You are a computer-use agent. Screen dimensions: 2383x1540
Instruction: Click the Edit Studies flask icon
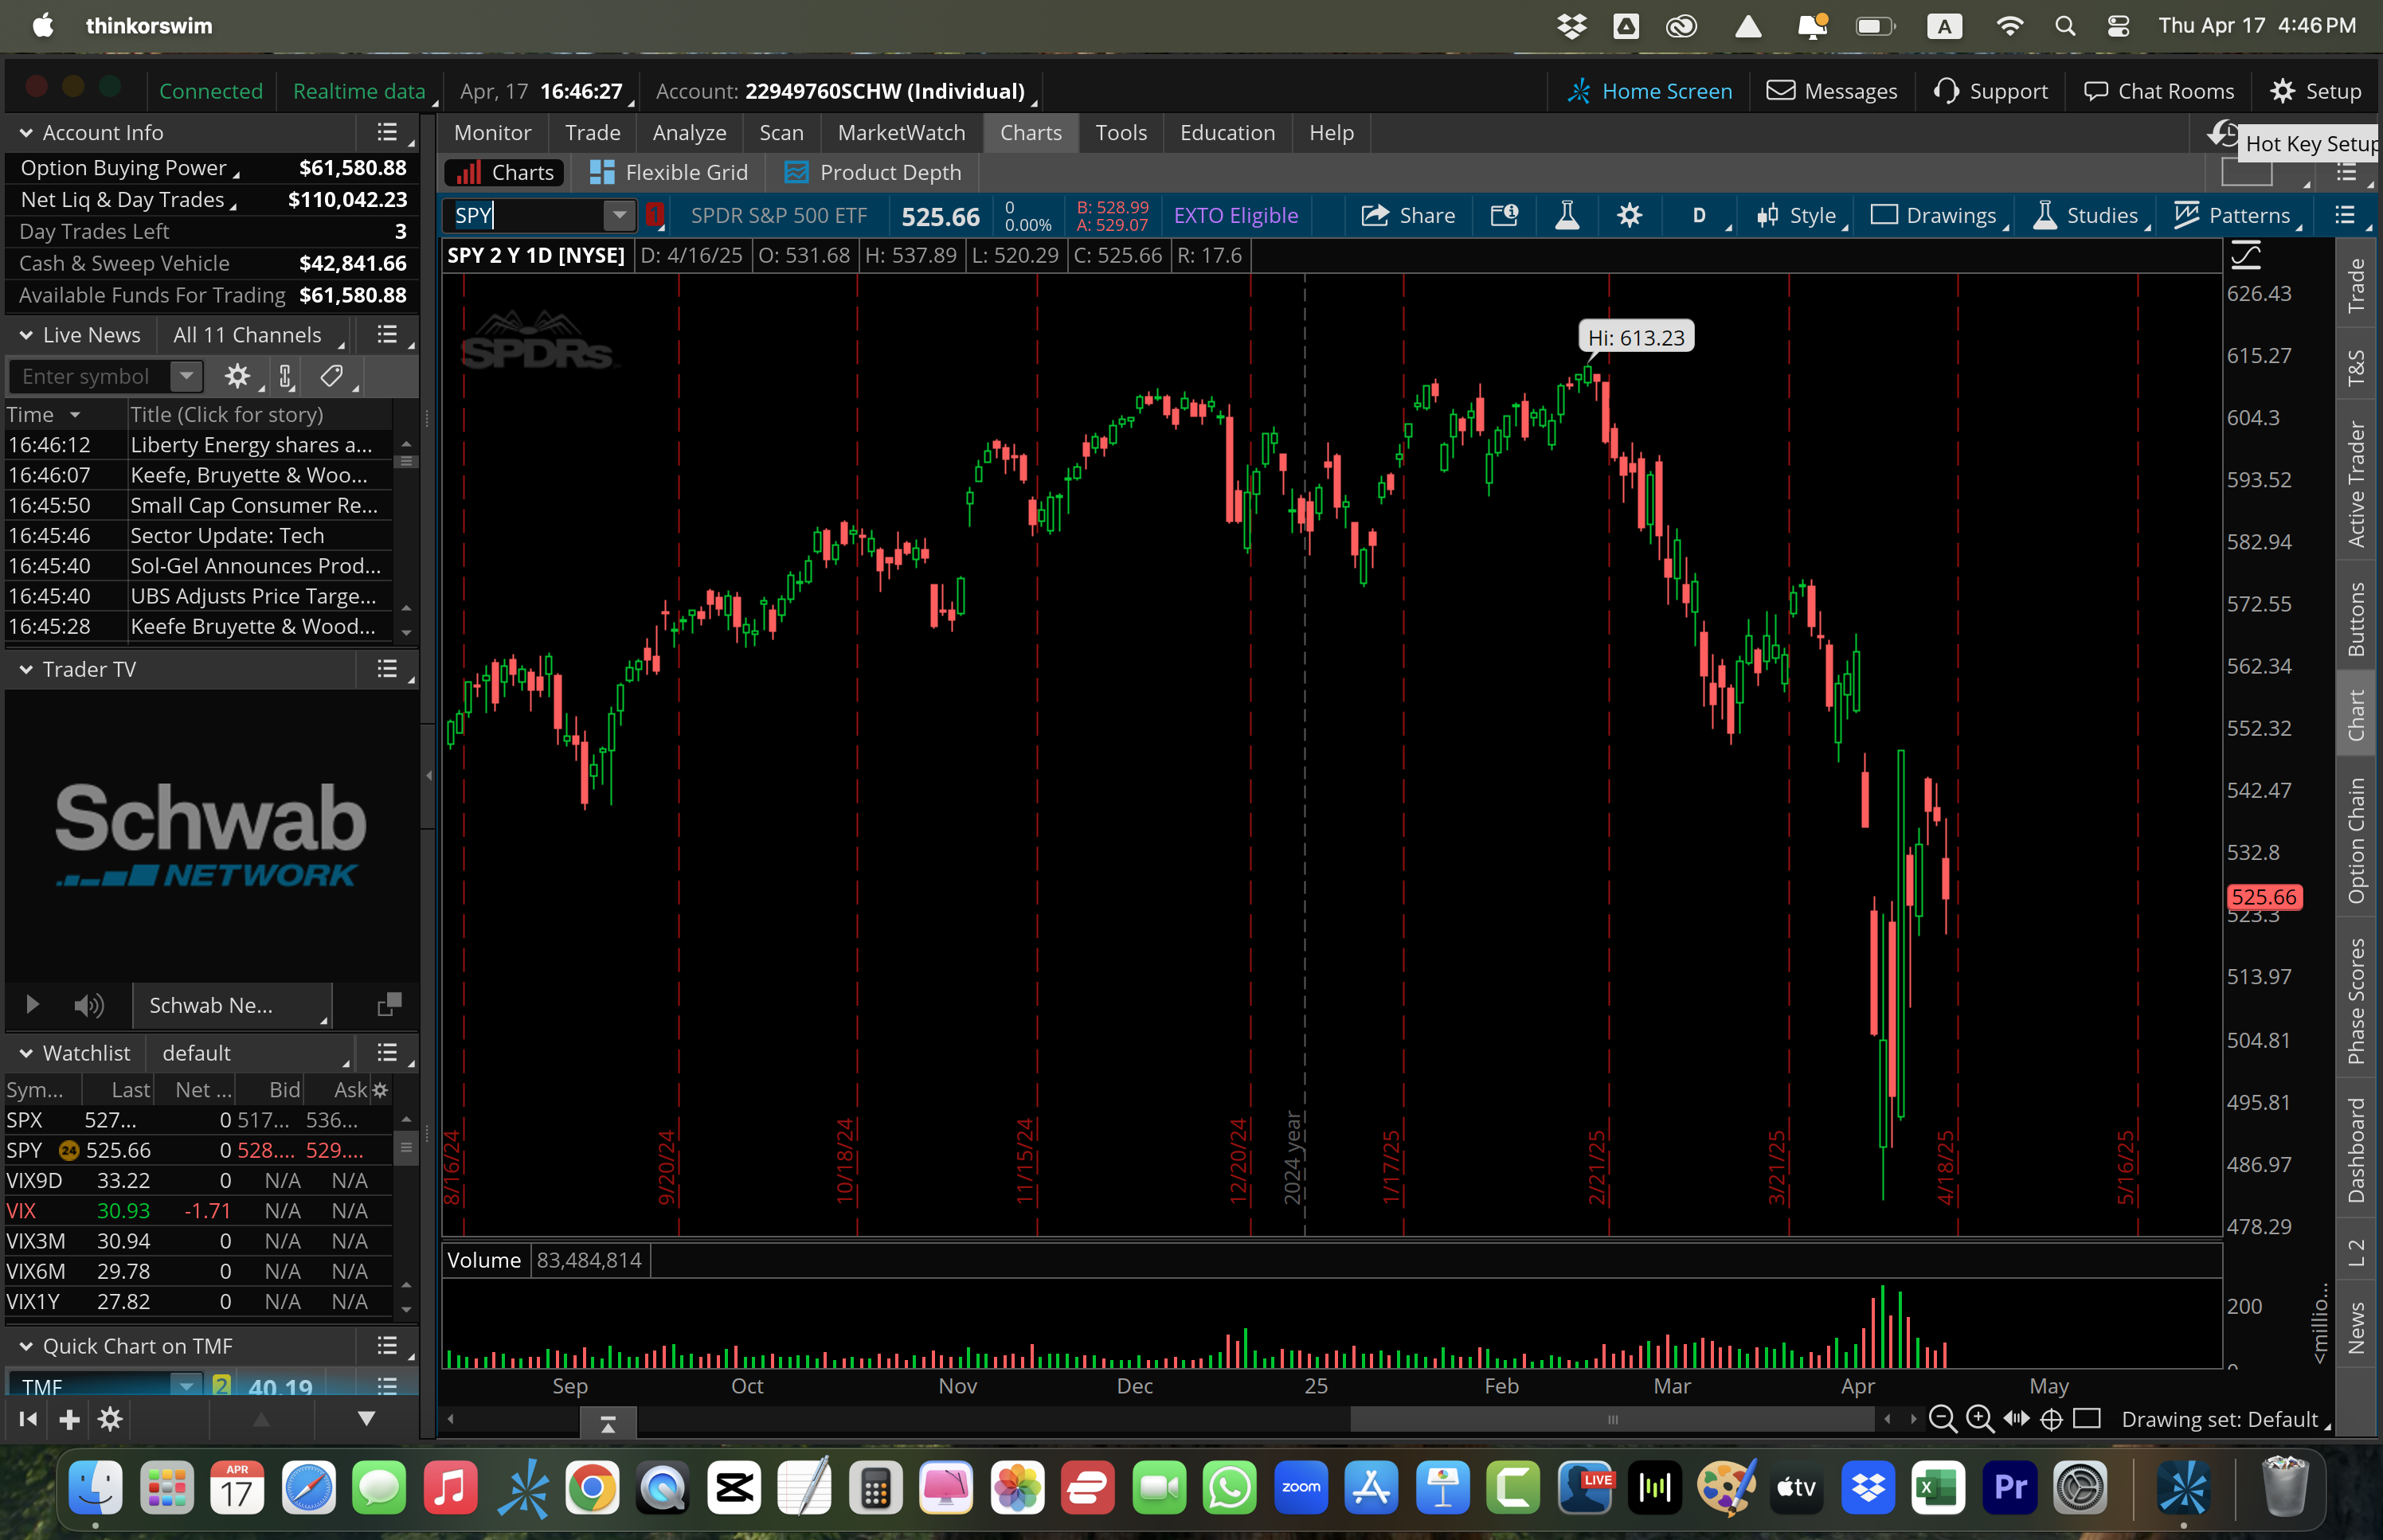point(1567,216)
